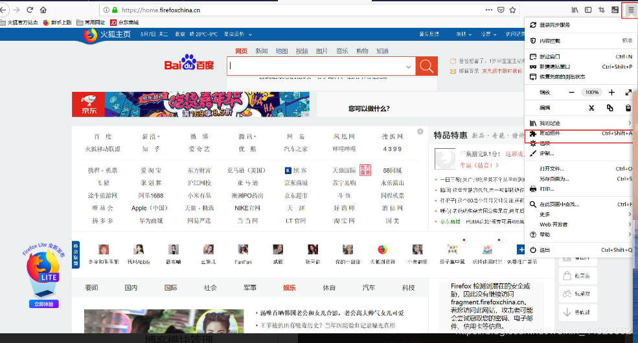Switch to the 新闻 search tab
Screen dimensions: 638x343
[x=261, y=50]
